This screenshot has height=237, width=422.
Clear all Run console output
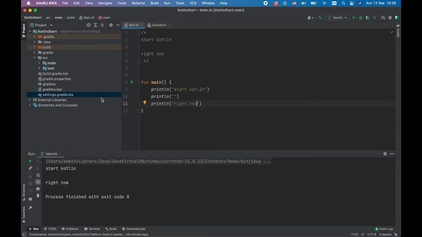tap(38, 196)
